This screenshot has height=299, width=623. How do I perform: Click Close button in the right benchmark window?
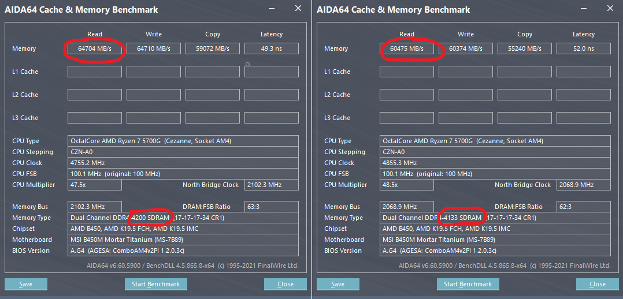click(x=598, y=284)
